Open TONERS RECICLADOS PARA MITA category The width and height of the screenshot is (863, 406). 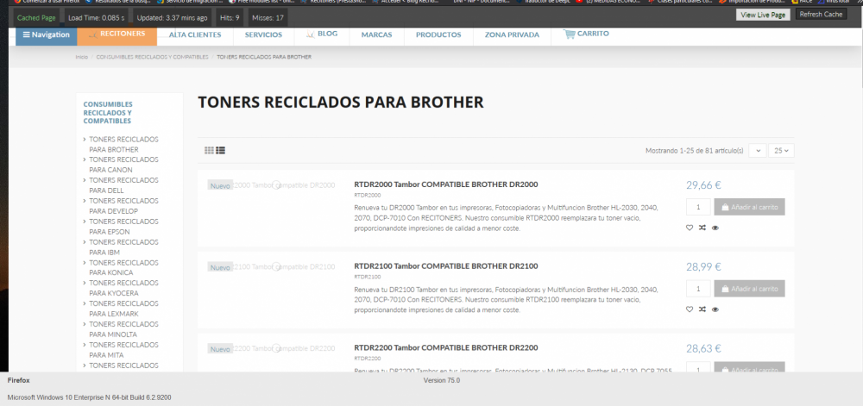123,349
